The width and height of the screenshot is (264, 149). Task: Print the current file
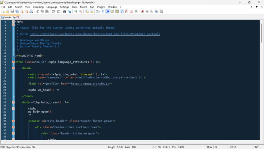tap(31, 11)
